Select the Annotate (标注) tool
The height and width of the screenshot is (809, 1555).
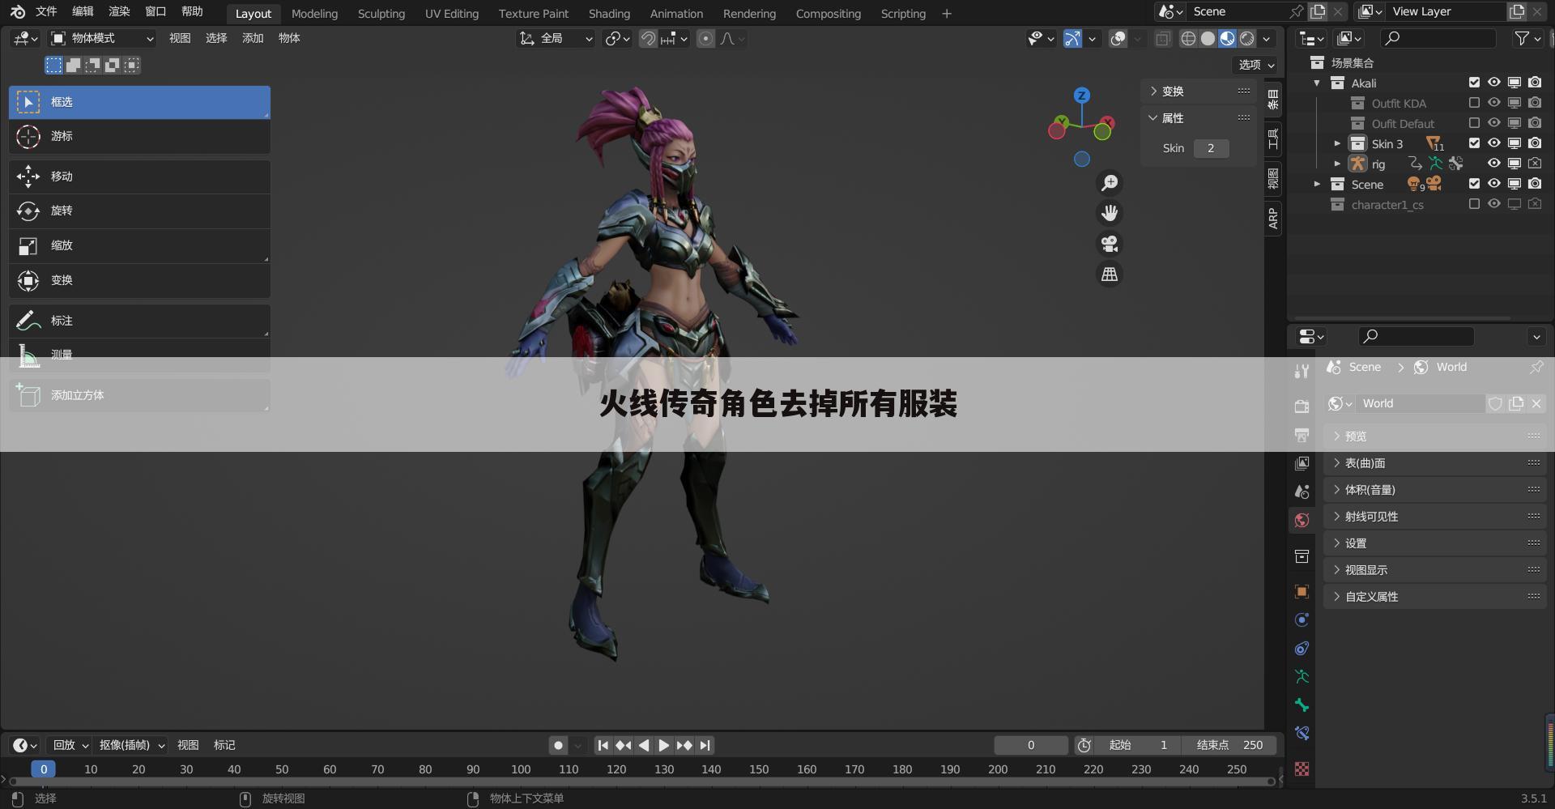[139, 321]
